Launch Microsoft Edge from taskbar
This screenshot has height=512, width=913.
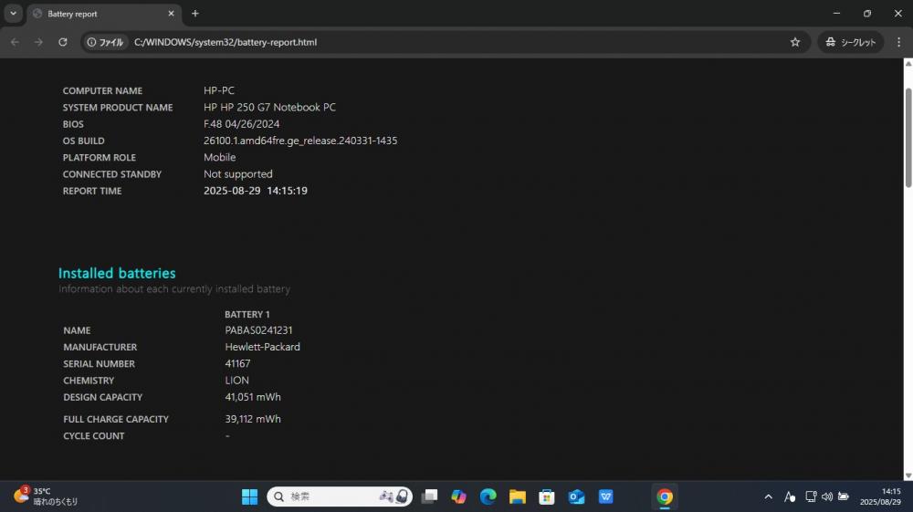pyautogui.click(x=488, y=496)
